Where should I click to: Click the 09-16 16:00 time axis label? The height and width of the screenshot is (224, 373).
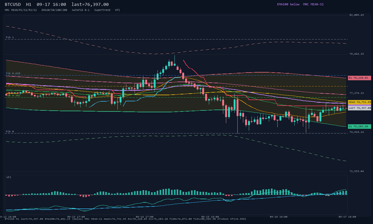pyautogui.click(x=279, y=217)
